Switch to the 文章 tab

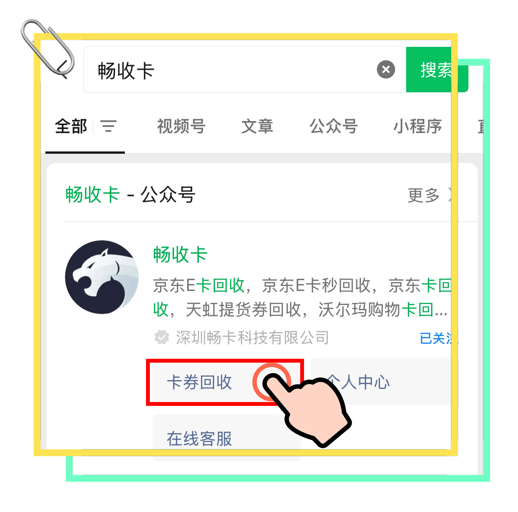[x=257, y=126]
